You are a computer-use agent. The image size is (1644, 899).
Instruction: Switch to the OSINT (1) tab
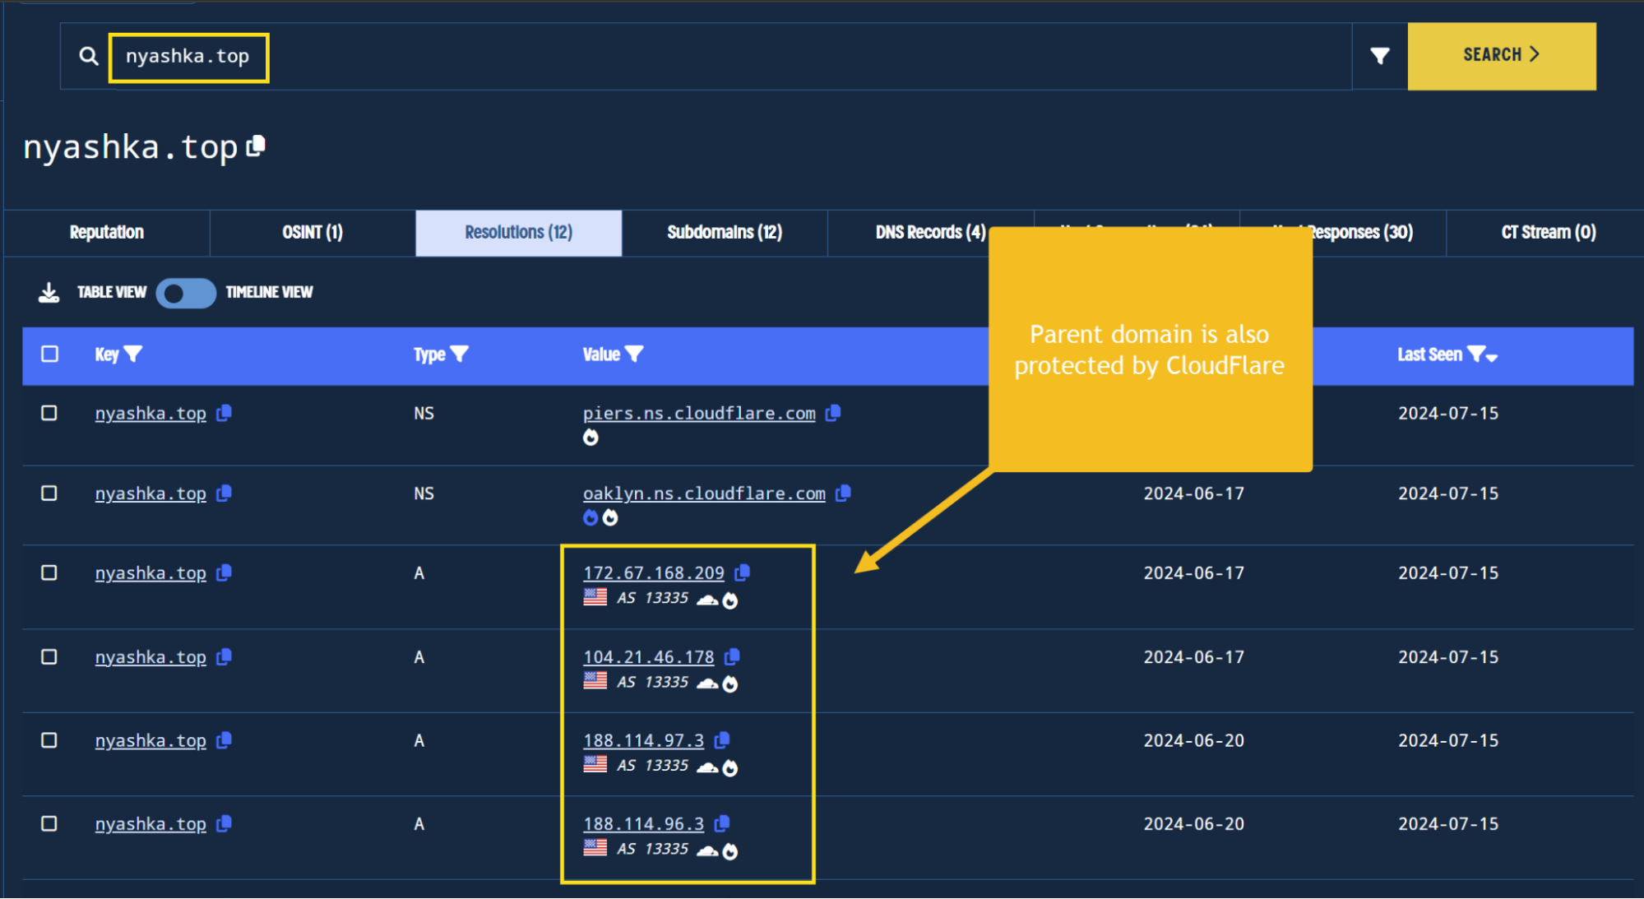coord(313,233)
